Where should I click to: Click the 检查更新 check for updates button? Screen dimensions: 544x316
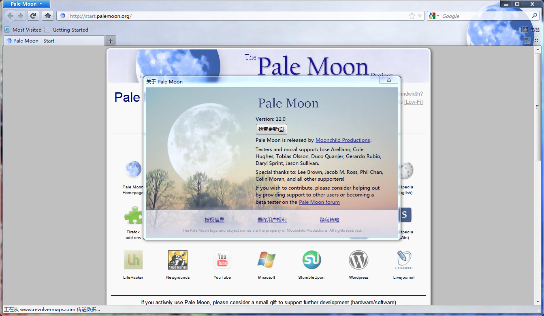(x=271, y=129)
